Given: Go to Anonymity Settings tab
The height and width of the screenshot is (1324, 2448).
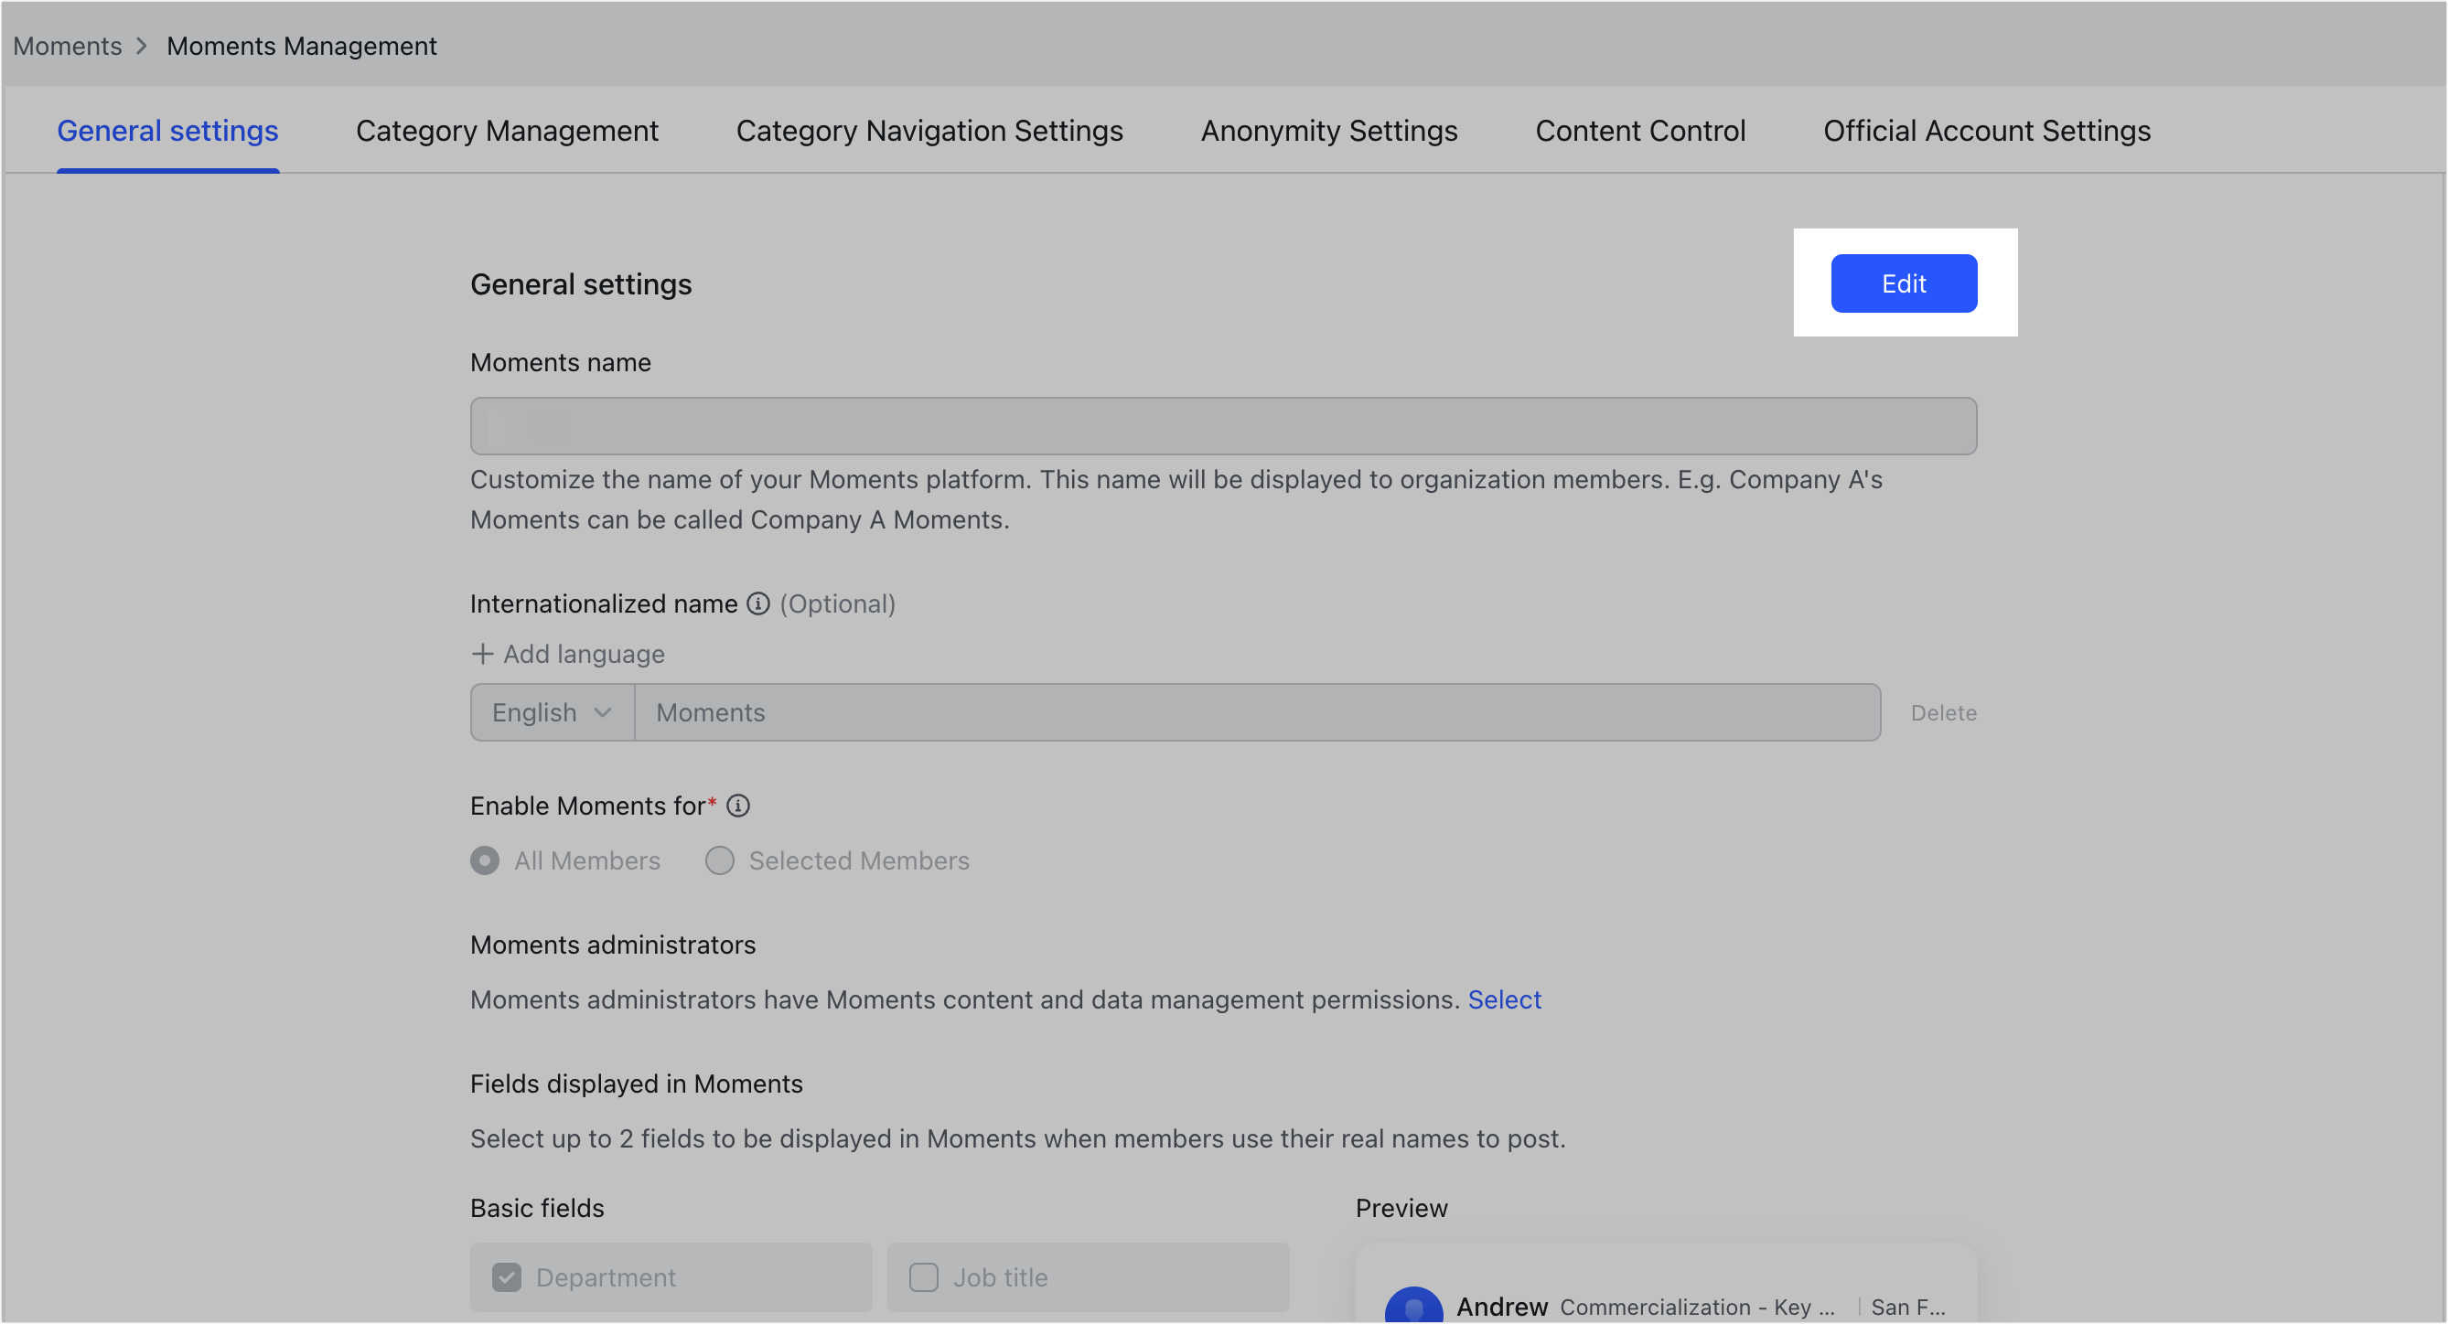Looking at the screenshot, I should coord(1328,130).
